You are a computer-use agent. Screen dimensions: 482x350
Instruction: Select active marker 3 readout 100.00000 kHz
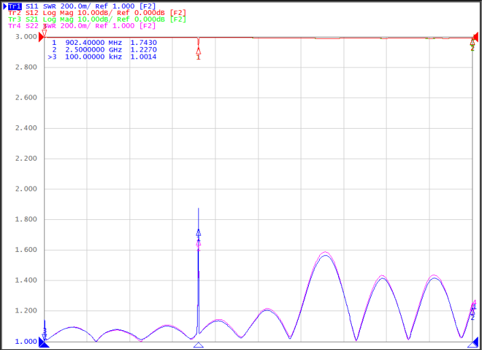point(102,57)
